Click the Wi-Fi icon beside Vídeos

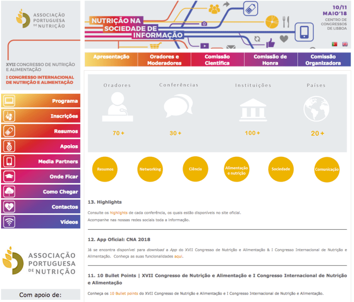[x=9, y=222]
